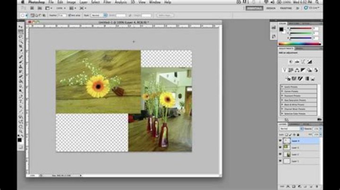
Task: Select the Move tool in the toolbox
Action: pos(21,26)
